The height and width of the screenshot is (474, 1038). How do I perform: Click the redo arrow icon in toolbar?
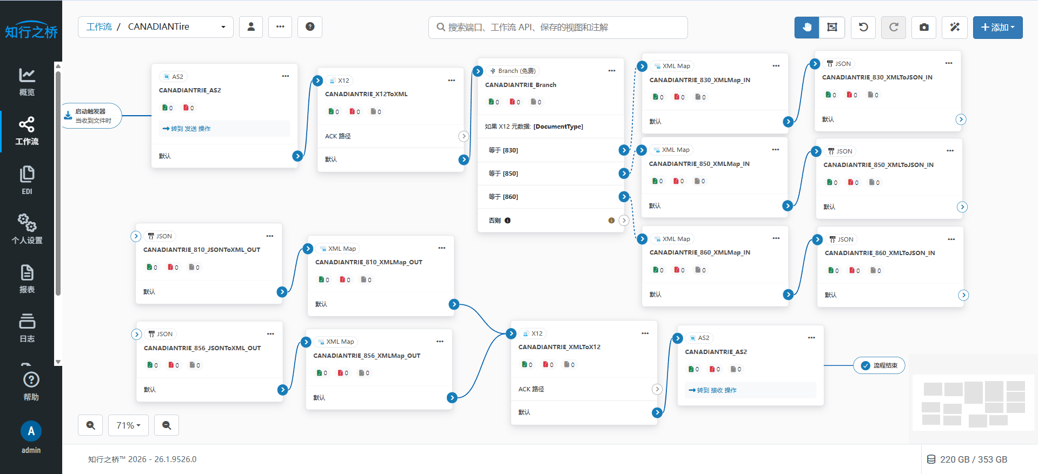click(x=894, y=27)
